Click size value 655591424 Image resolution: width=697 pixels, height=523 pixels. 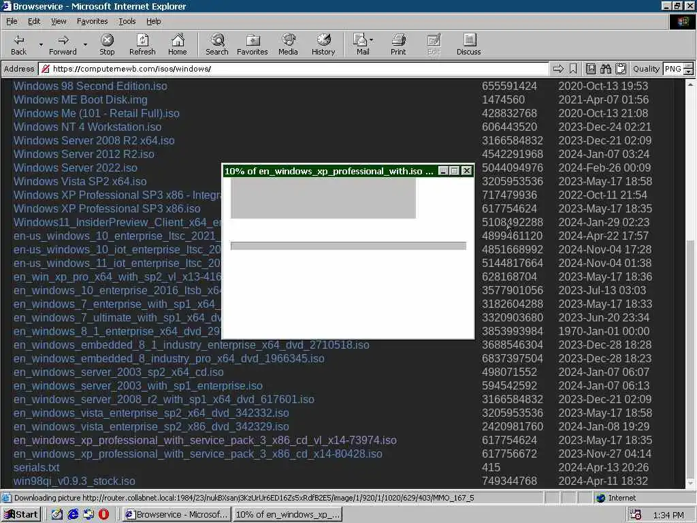coord(509,86)
